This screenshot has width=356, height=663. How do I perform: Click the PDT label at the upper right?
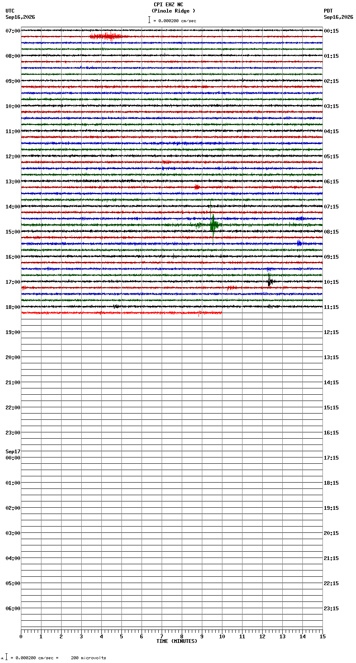[328, 11]
